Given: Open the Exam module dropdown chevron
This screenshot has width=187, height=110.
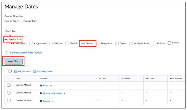Looking at the screenshot, I should [51, 86].
